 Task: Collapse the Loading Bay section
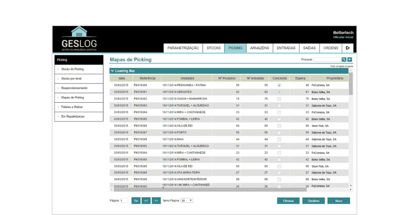coord(112,71)
